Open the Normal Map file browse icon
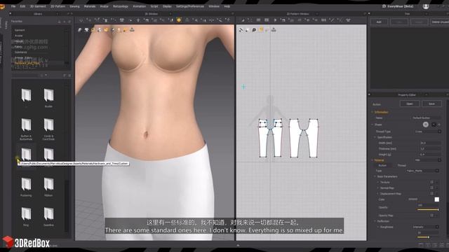The height and width of the screenshot is (252, 449). [x=432, y=188]
